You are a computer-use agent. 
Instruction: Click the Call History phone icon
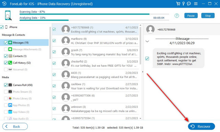pyautogui.click(x=10, y=63)
